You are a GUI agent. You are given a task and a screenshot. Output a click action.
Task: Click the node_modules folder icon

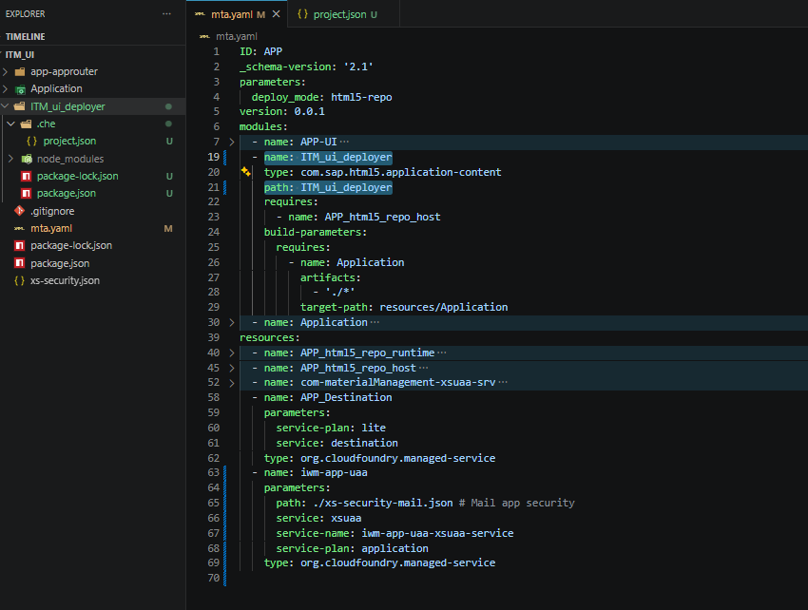click(27, 159)
